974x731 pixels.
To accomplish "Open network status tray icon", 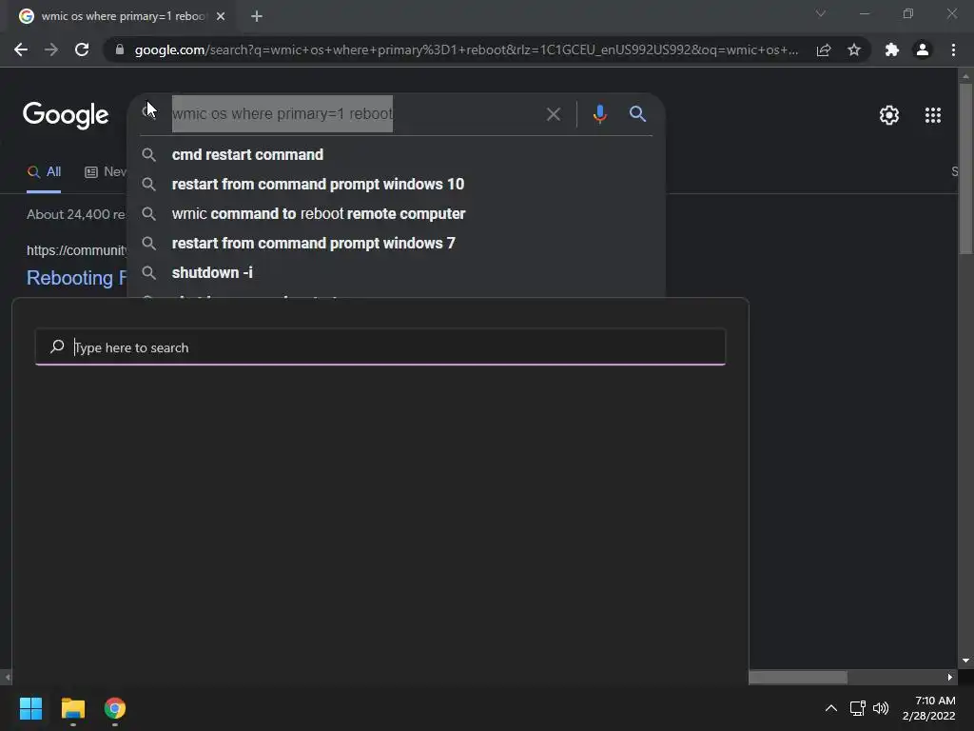I will point(858,708).
